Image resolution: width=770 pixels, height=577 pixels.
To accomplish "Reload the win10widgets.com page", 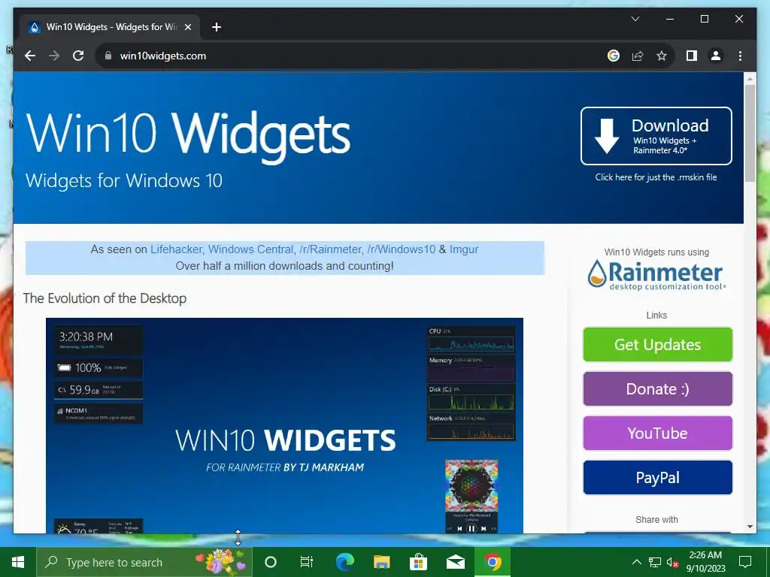I will pos(78,56).
